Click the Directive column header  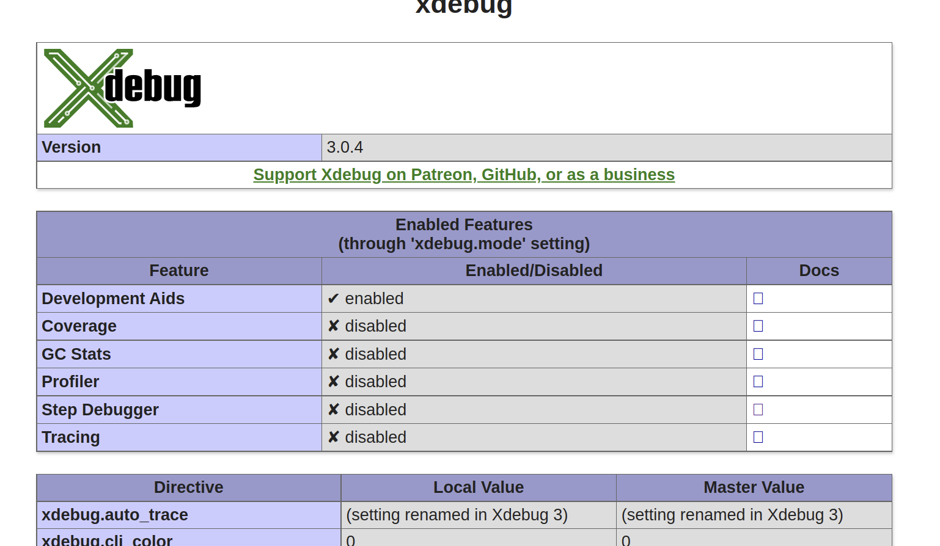pyautogui.click(x=189, y=487)
